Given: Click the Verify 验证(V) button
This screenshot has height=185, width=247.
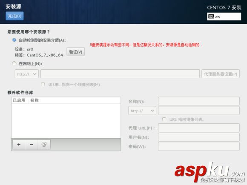Looking at the screenshot, I should (76, 52).
